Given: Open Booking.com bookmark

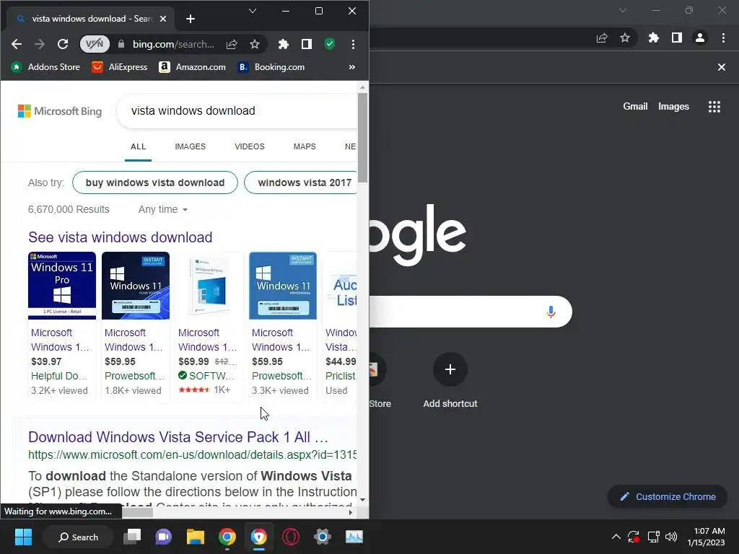Looking at the screenshot, I should coord(271,67).
